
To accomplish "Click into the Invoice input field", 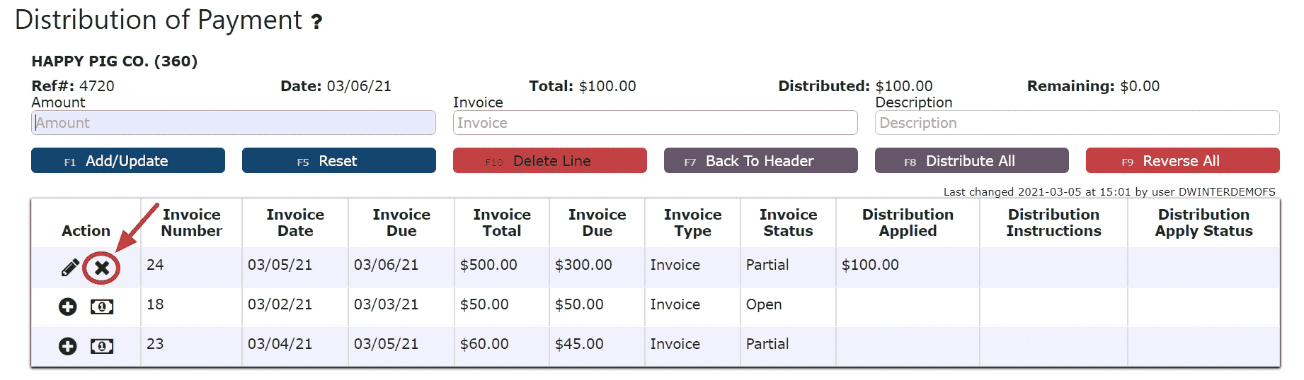I will point(655,123).
